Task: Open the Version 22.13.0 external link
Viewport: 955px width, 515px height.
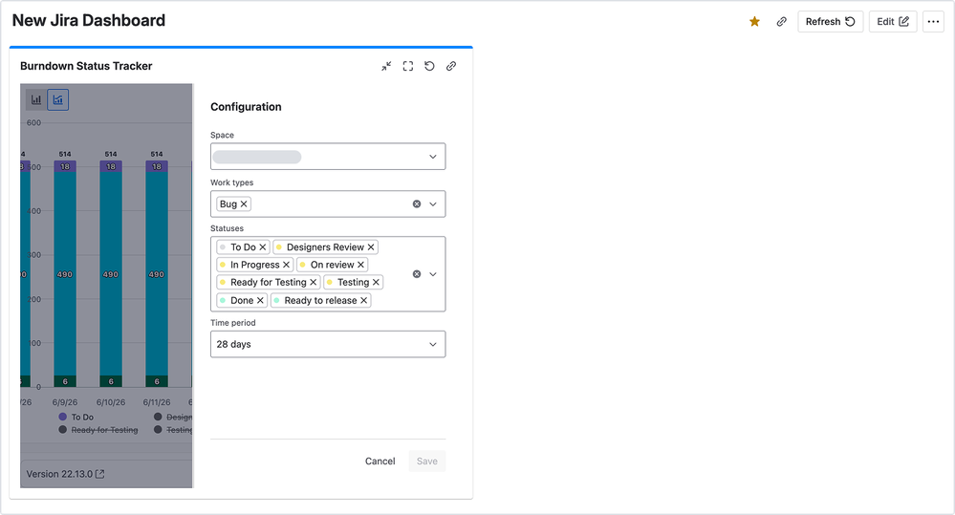Action: click(65, 474)
